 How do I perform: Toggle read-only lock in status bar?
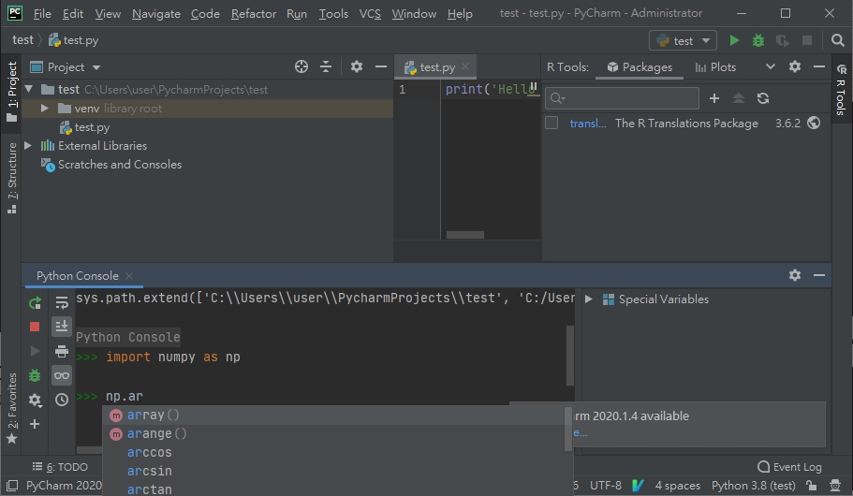pos(811,485)
